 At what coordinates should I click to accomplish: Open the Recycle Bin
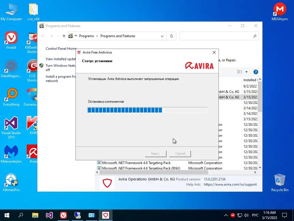[x=280, y=183]
